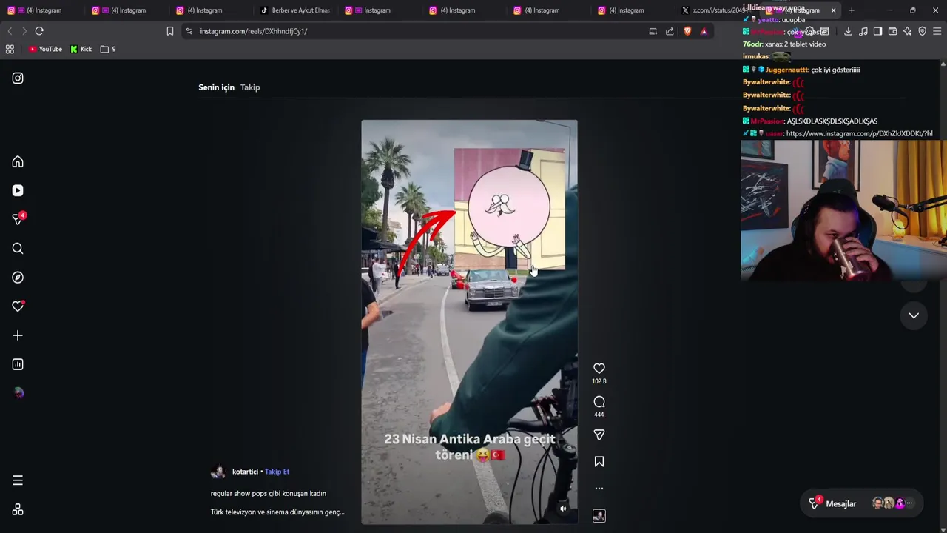Screen dimensions: 947x533
Task: Switch to the Takip tab
Action: point(250,87)
